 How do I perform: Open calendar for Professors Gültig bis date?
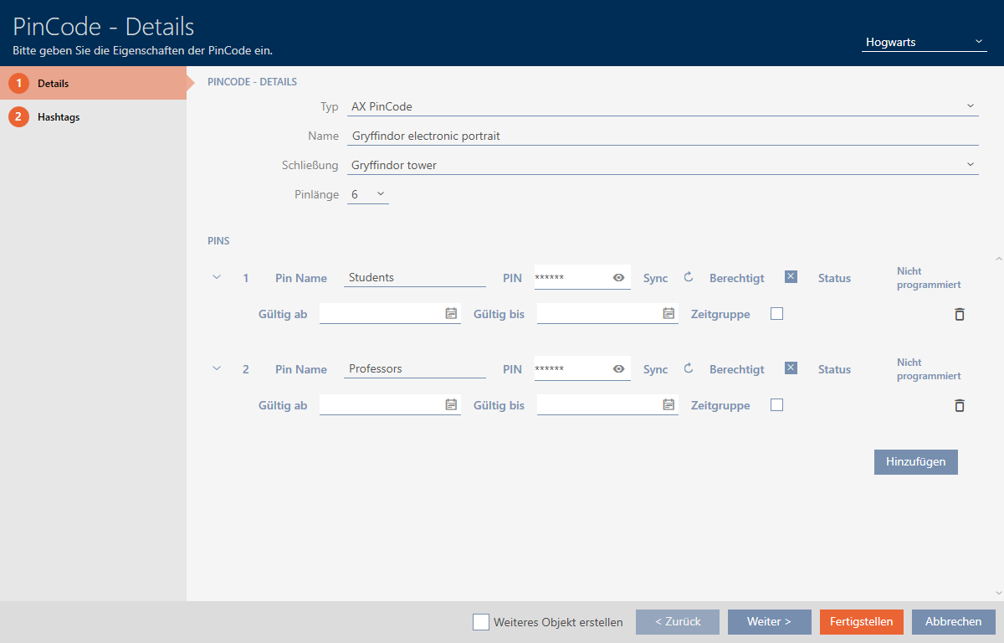668,405
